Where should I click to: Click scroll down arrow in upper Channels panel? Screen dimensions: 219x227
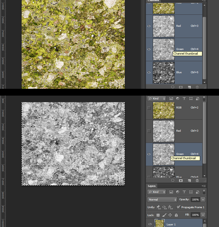tap(204, 82)
